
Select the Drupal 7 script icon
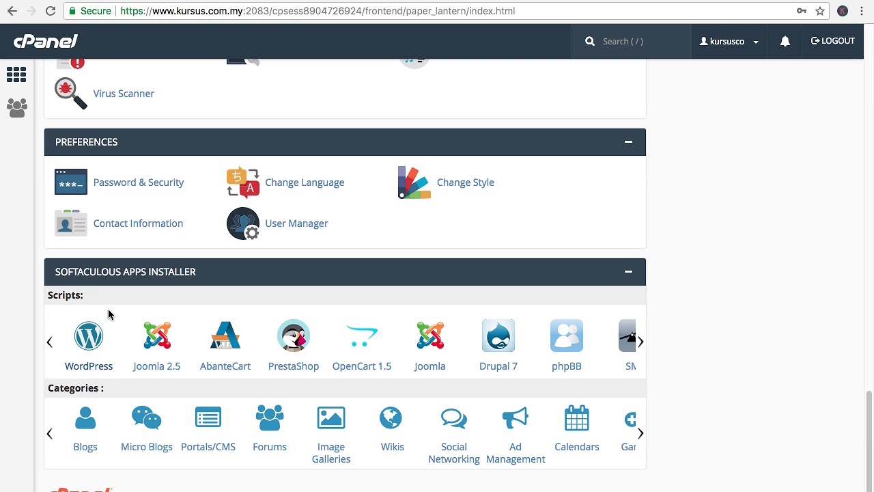498,336
